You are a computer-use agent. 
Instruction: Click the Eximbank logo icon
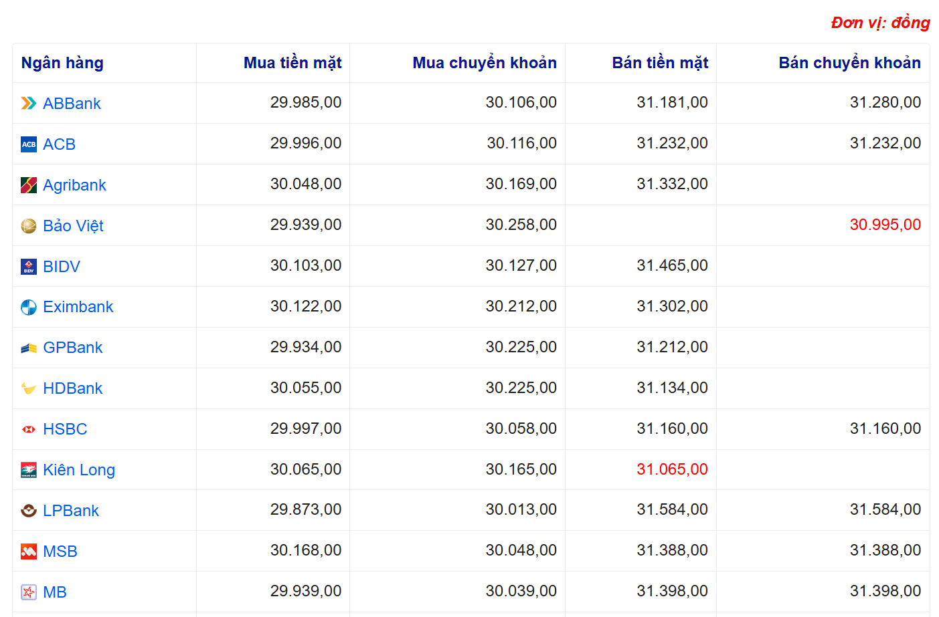coord(29,307)
